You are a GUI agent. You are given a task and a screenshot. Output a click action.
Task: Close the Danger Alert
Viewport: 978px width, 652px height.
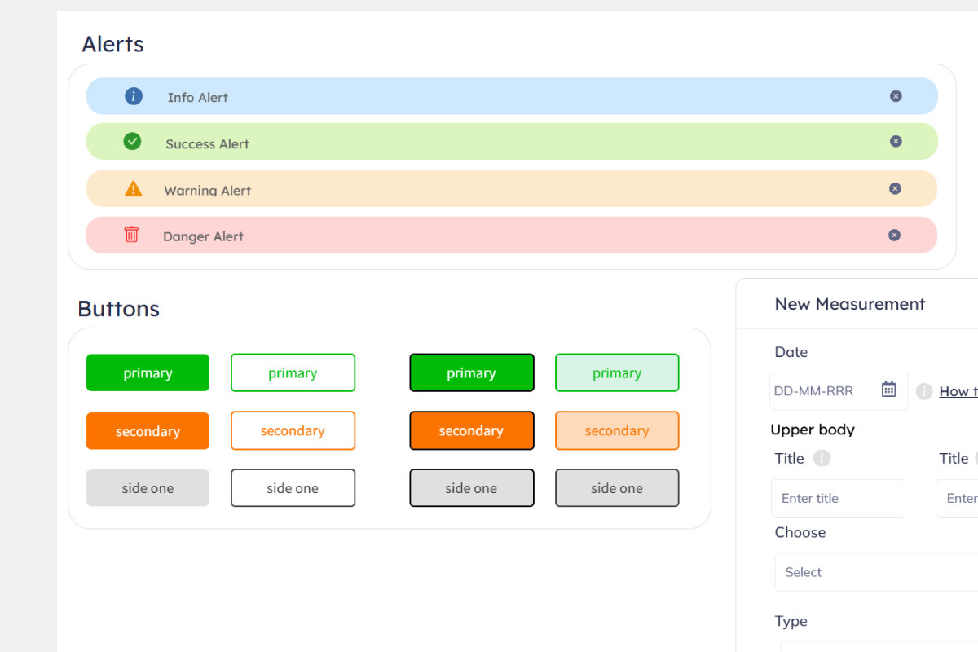pos(894,235)
